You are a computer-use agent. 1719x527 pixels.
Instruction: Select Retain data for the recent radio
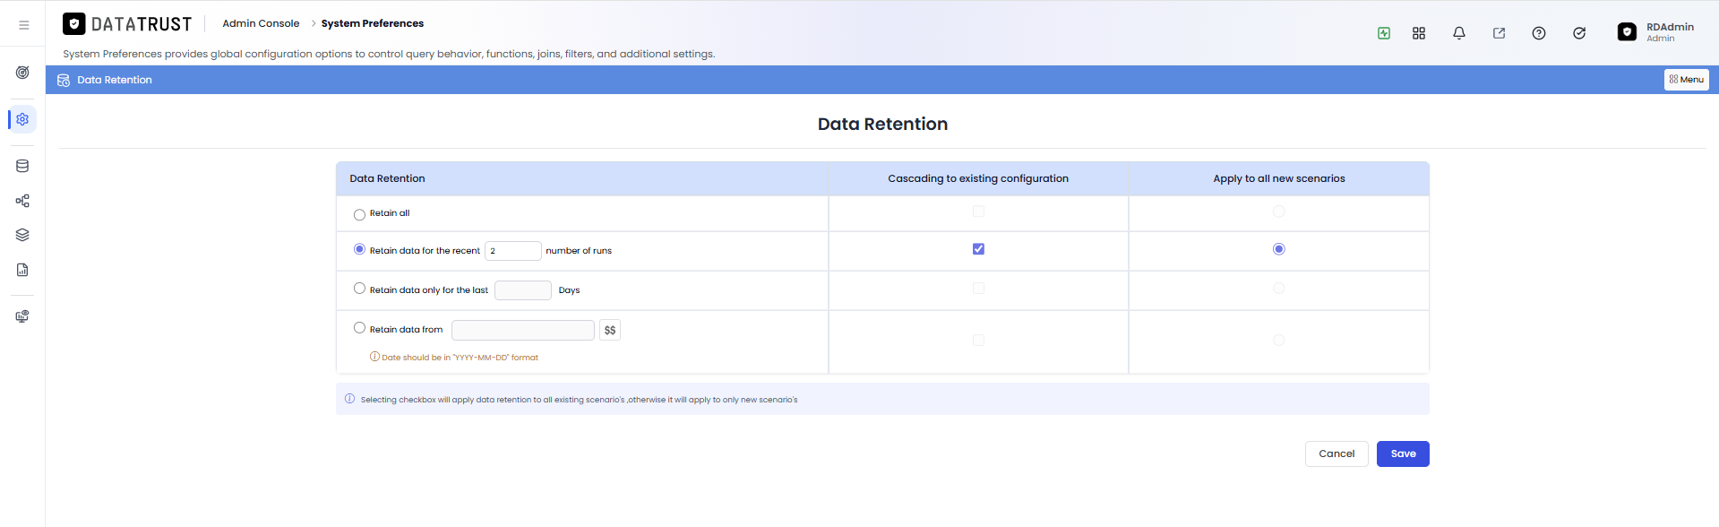click(x=359, y=249)
